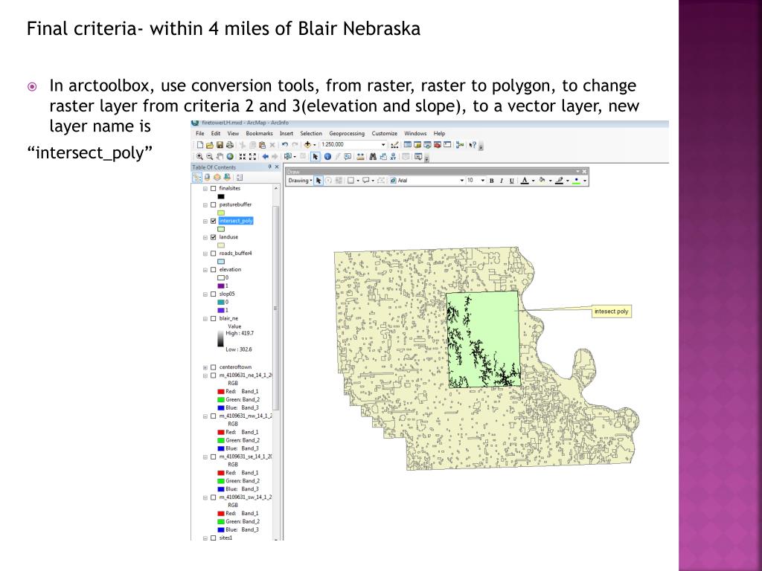762x571 pixels.
Task: Click the Open folder icon
Action: pyautogui.click(x=209, y=145)
